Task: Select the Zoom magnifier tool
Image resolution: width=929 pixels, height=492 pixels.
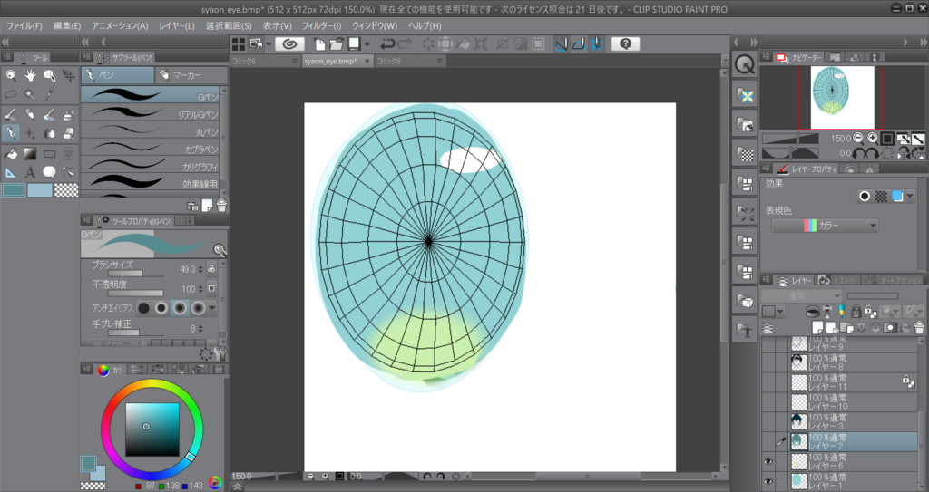Action: pyautogui.click(x=11, y=75)
